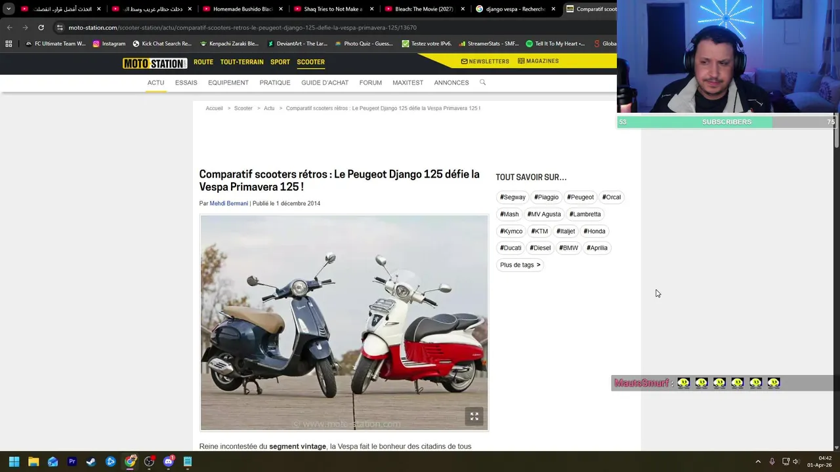Open the MAXITEST section
The height and width of the screenshot is (472, 840).
pos(408,83)
